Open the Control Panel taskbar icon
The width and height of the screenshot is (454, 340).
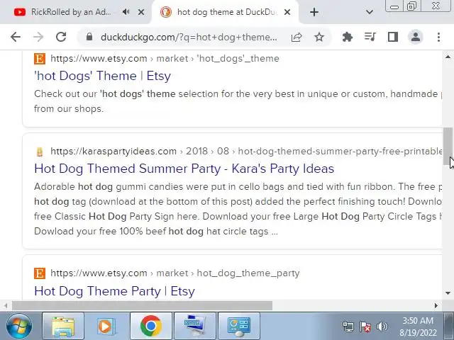239,326
